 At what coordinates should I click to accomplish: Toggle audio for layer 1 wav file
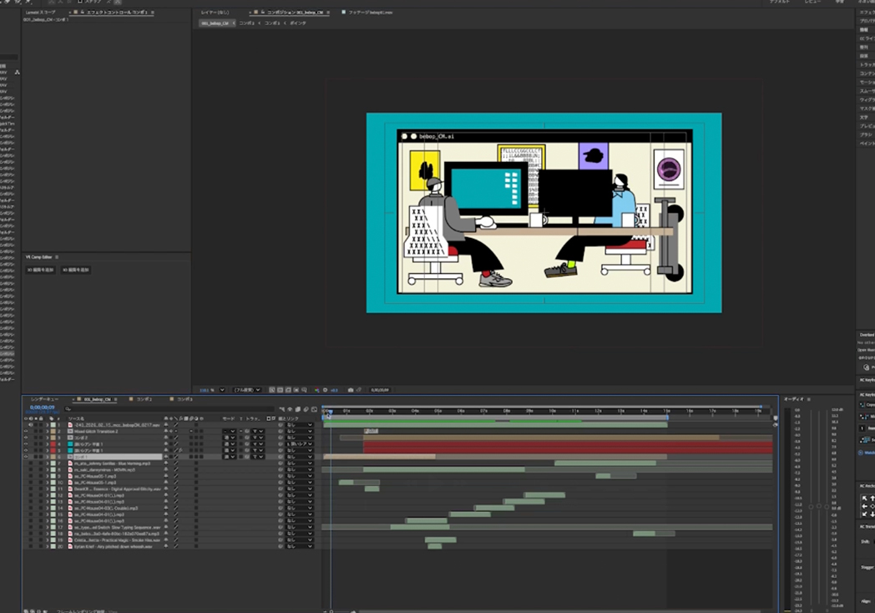coord(31,425)
